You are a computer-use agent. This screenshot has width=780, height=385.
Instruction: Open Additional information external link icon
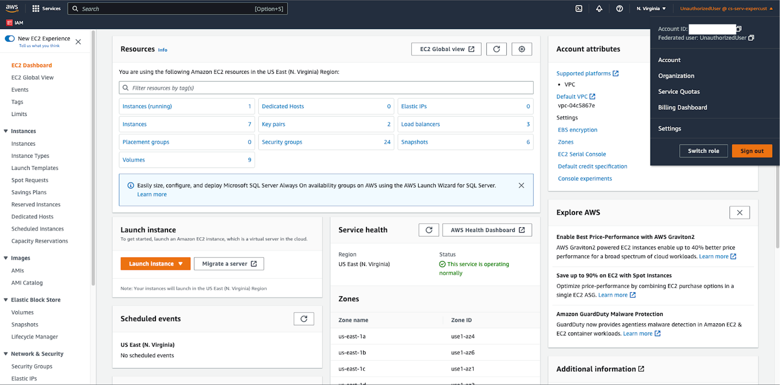tap(641, 369)
